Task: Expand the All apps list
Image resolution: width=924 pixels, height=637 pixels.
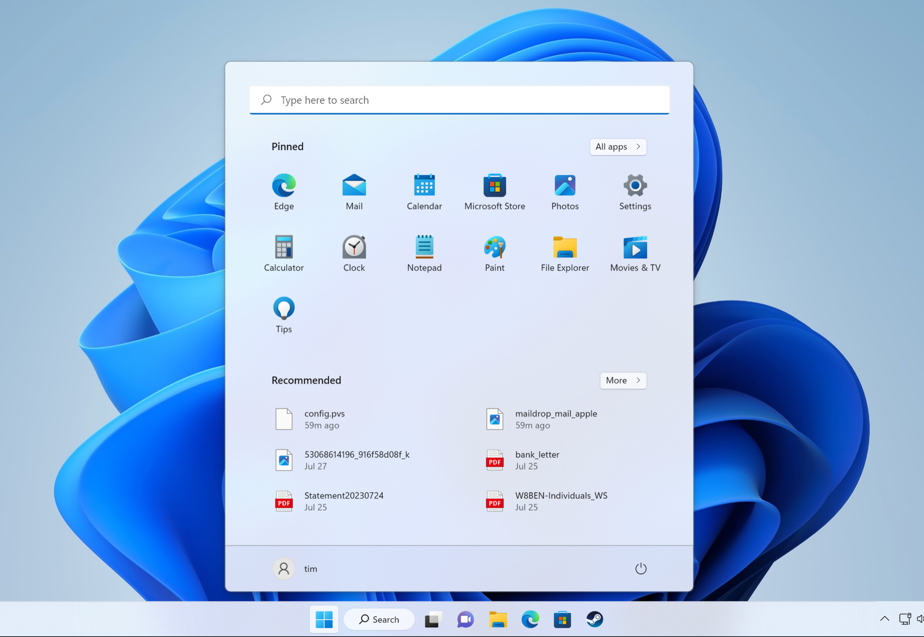Action: 618,147
